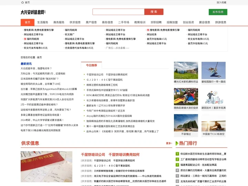This screenshot has height=186, width=248.
Task: Open ranked item 龙海洗染机械厂
Action: (x=203, y=182)
